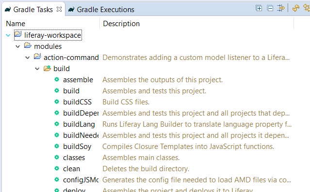Select the liferay-workspace tree item

point(52,35)
